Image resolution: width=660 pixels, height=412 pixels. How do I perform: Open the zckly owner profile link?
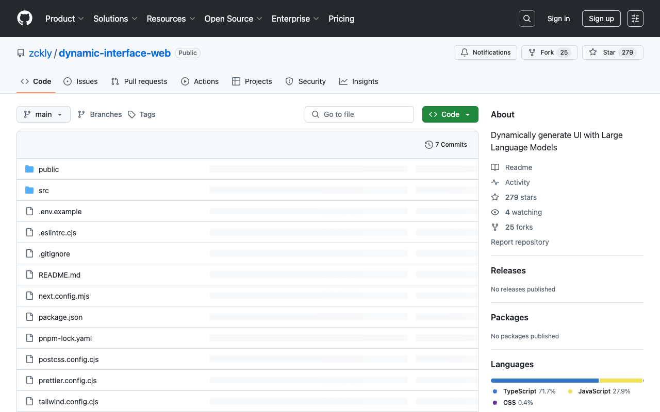[x=40, y=53]
